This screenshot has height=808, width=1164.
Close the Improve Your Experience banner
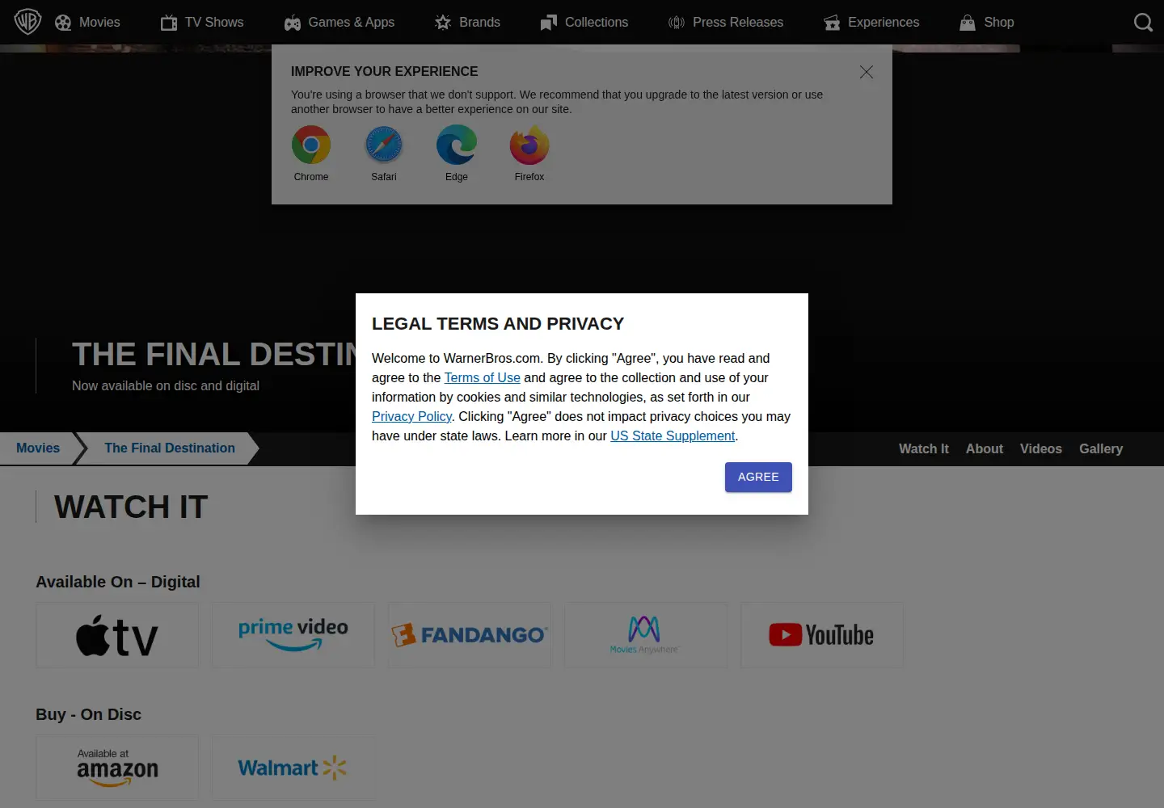pos(867,72)
